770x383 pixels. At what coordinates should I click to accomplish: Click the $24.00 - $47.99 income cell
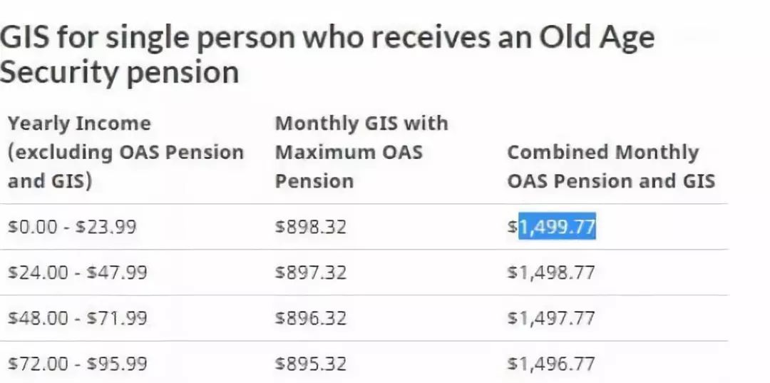(77, 272)
